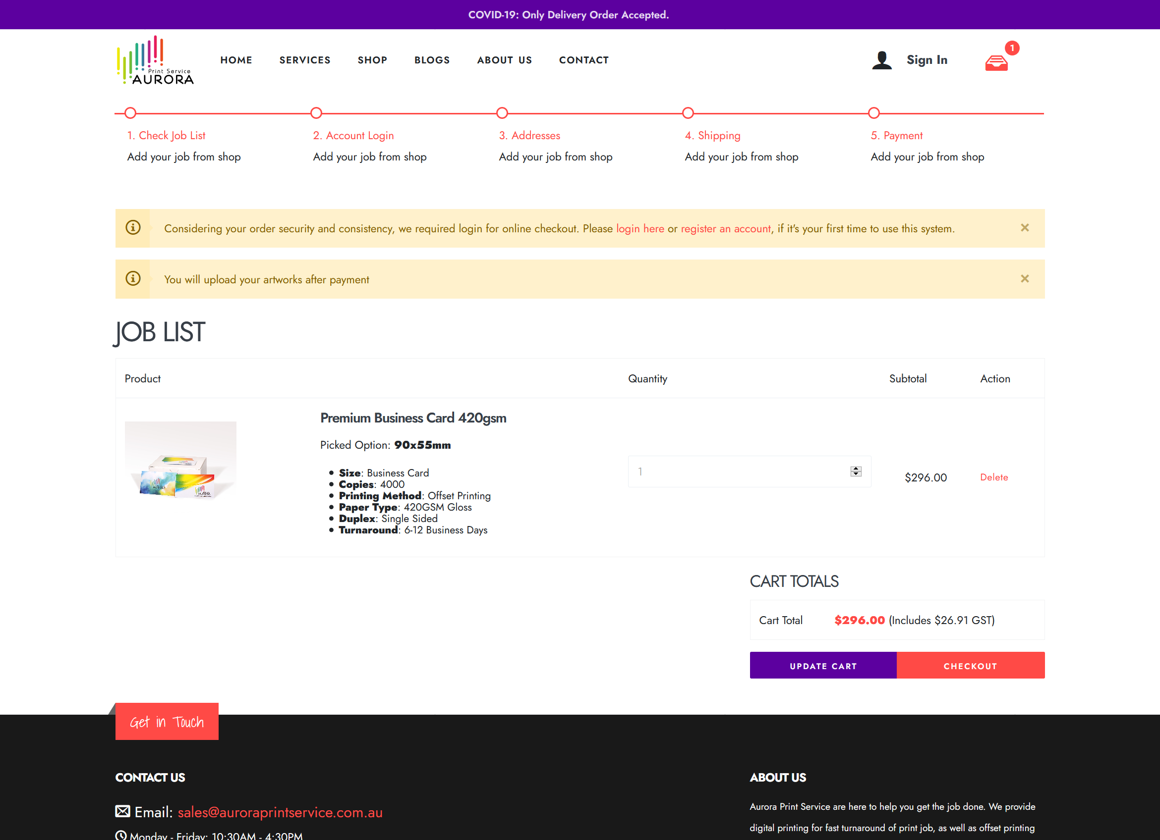Click the info icon on the artwork upload notice

(132, 279)
